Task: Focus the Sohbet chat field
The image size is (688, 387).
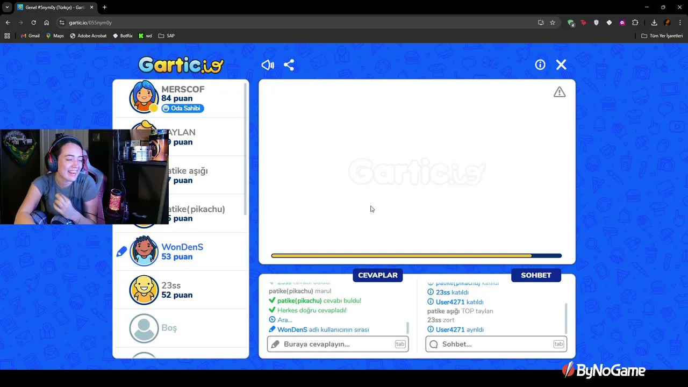Action: pos(496,344)
